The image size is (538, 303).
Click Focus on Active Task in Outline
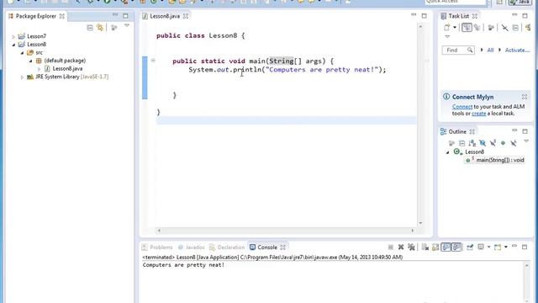[451, 143]
